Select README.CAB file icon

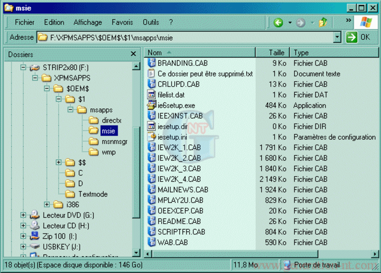tap(152, 221)
